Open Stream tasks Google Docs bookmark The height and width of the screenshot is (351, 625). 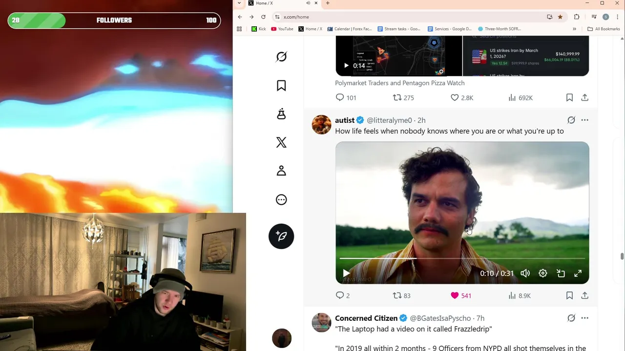[x=399, y=29]
